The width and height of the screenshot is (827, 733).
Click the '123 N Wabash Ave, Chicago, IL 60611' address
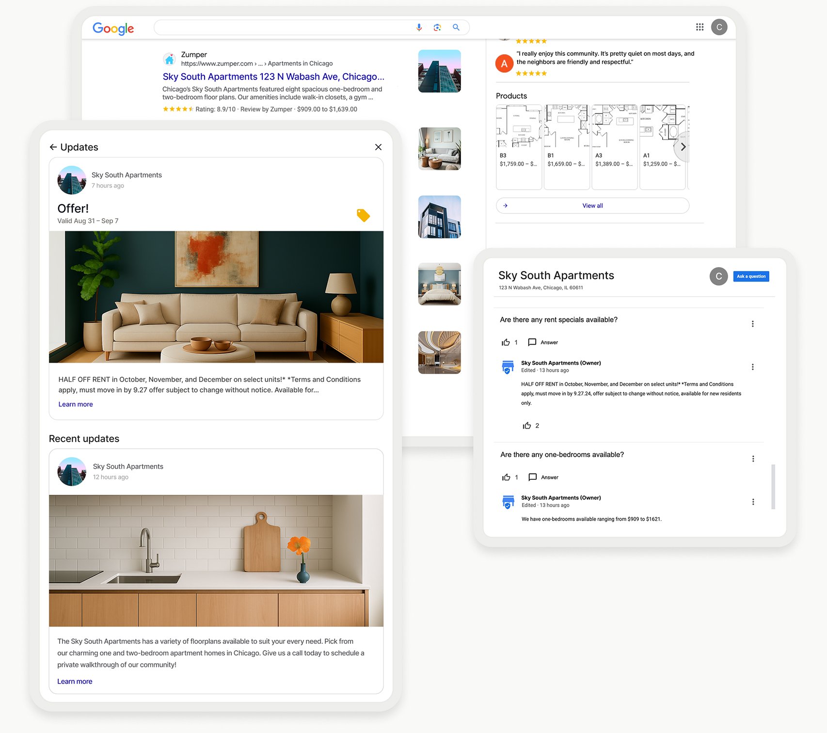541,287
